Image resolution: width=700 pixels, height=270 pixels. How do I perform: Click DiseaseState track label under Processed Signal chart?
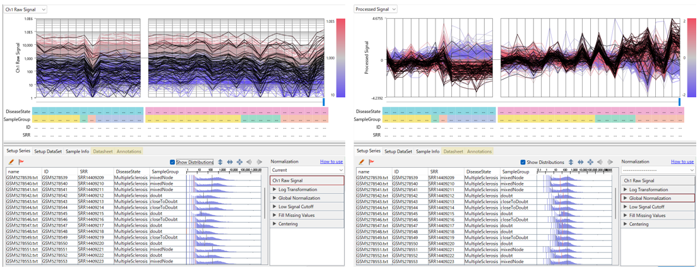click(368, 111)
